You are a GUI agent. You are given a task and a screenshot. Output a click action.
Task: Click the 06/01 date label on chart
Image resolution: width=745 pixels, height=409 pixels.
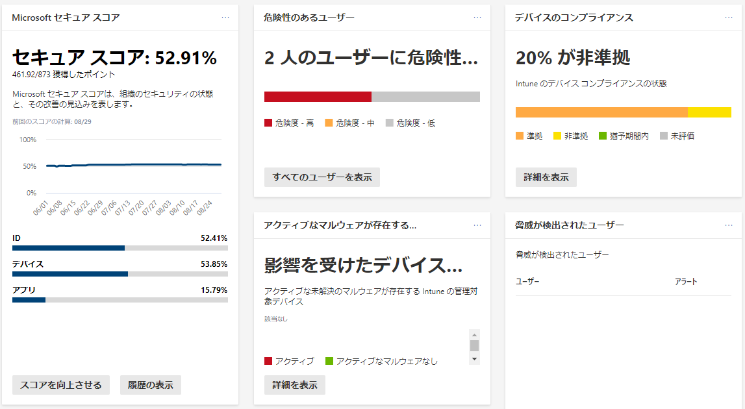click(41, 208)
